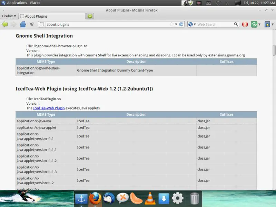
Task: Follow the IcedTea-Web Plugin link
Action: tap(49, 108)
